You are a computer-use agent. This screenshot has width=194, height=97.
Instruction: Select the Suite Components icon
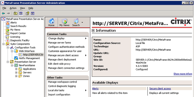(8, 44)
